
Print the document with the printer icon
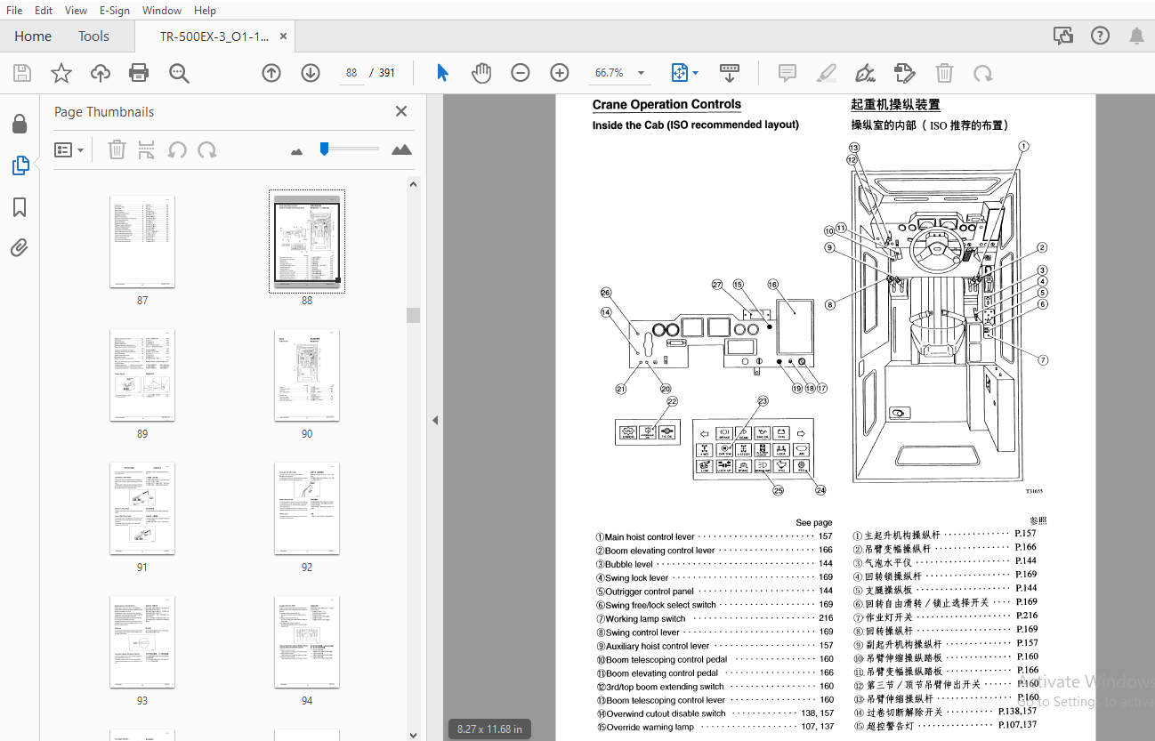tap(139, 73)
